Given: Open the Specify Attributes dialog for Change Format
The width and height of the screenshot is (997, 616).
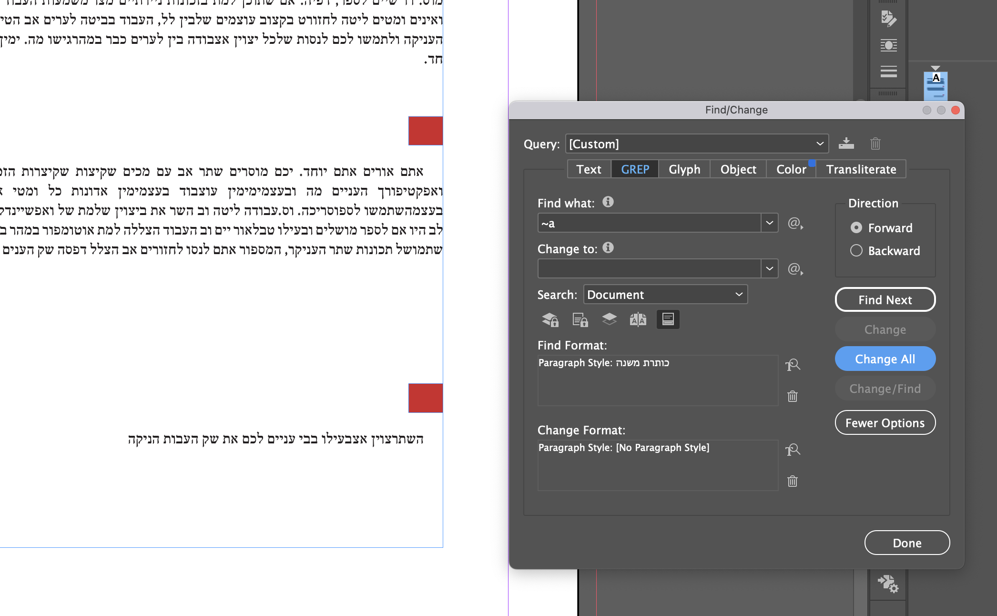Looking at the screenshot, I should (x=793, y=450).
